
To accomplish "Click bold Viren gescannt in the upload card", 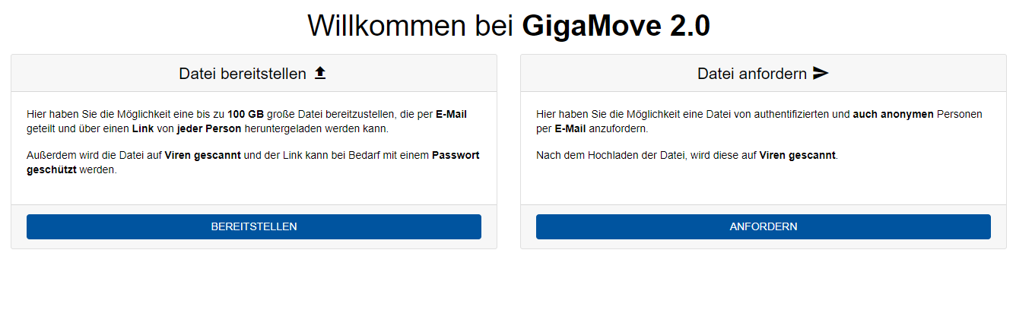I will (x=202, y=155).
